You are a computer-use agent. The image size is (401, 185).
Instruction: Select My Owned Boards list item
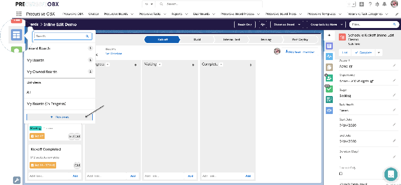tap(60, 71)
